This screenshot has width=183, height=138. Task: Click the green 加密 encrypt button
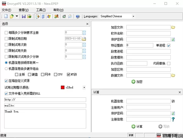tap(137, 82)
